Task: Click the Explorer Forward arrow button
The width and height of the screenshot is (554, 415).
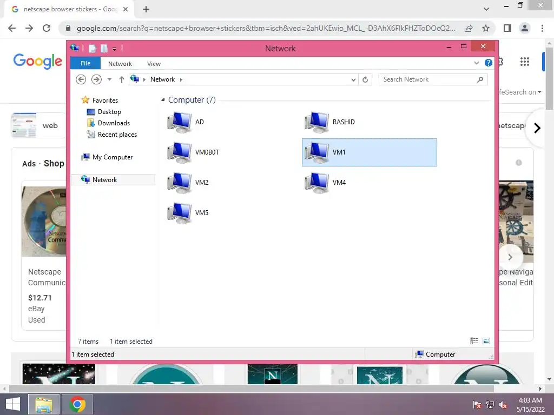Action: coord(96,79)
